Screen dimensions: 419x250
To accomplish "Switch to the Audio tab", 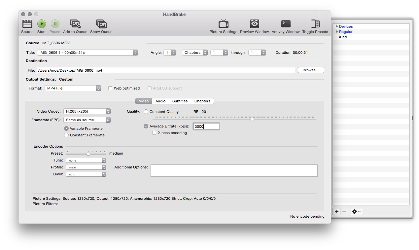I will [160, 101].
